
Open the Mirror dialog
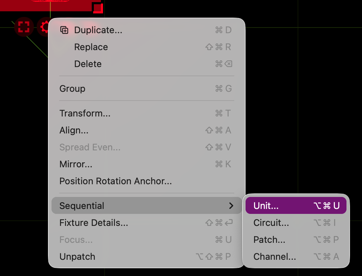pyautogui.click(x=76, y=164)
